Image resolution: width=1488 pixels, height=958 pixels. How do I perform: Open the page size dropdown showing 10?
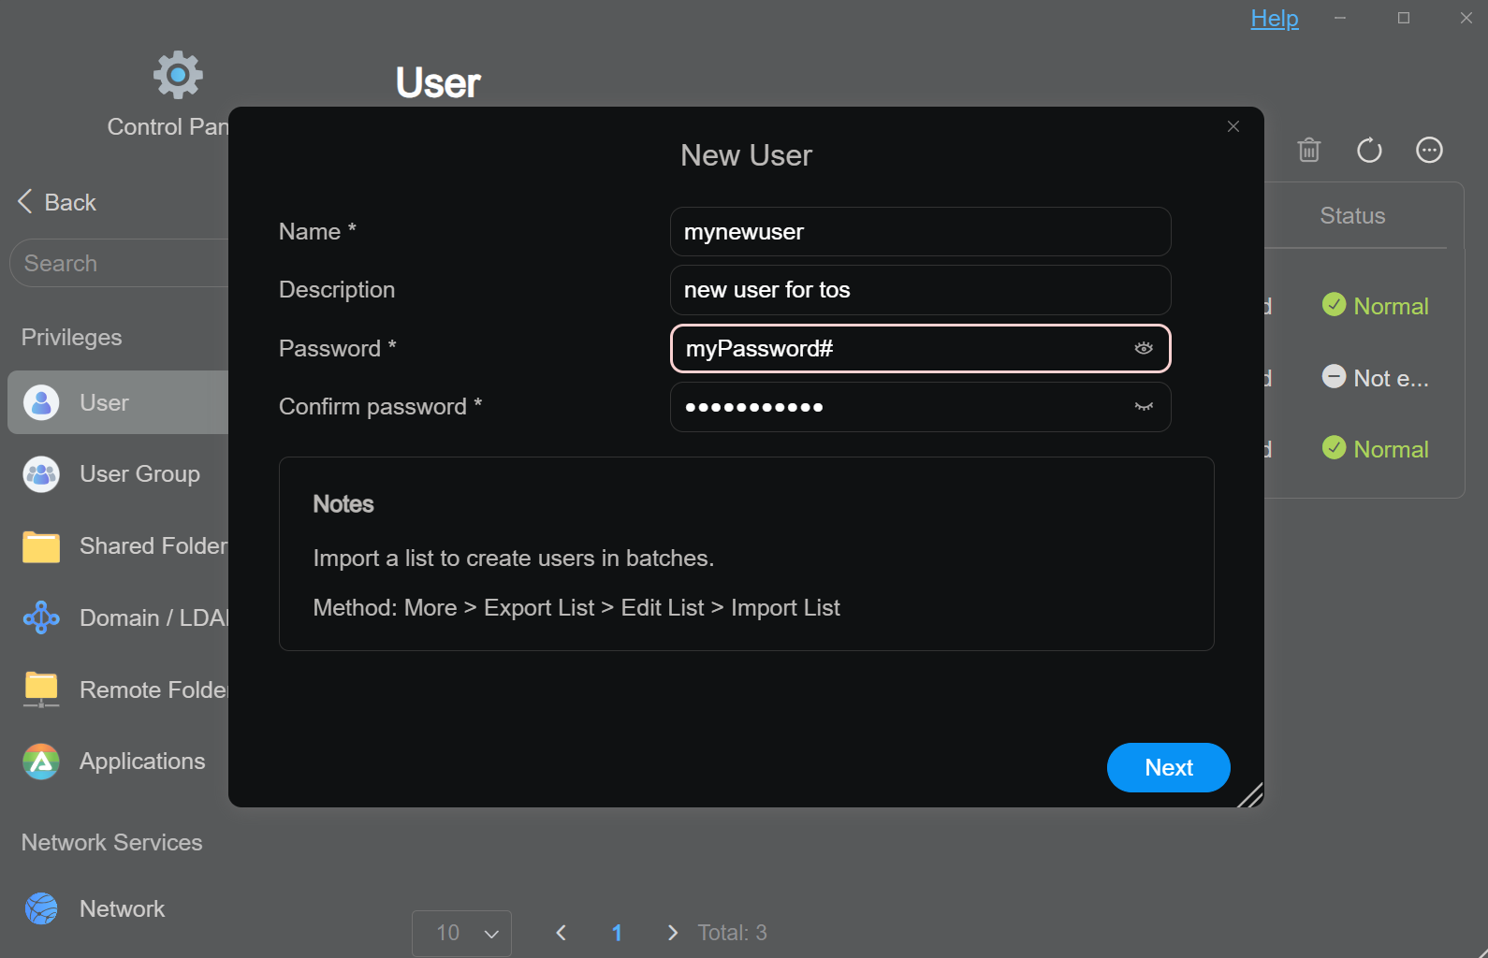(461, 933)
